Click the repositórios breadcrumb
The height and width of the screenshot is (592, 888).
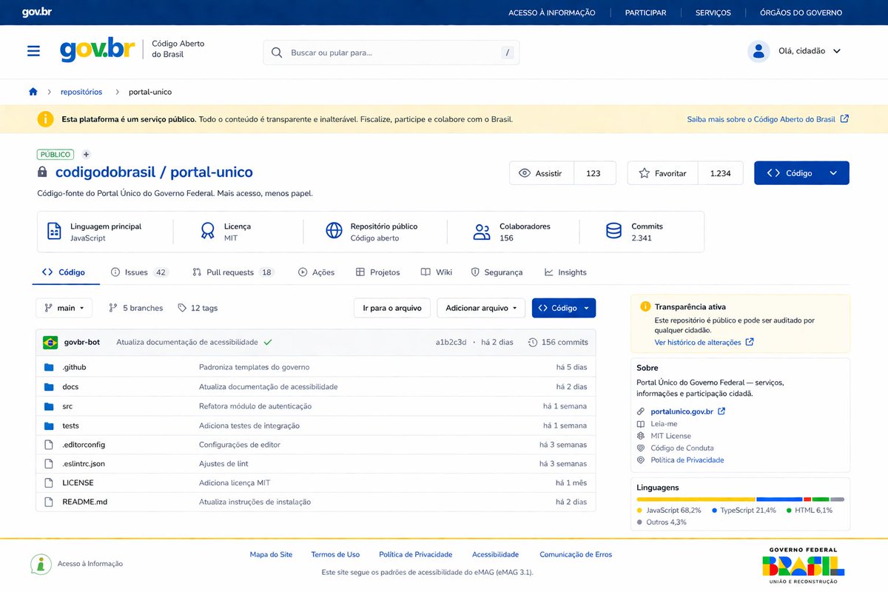(x=81, y=92)
